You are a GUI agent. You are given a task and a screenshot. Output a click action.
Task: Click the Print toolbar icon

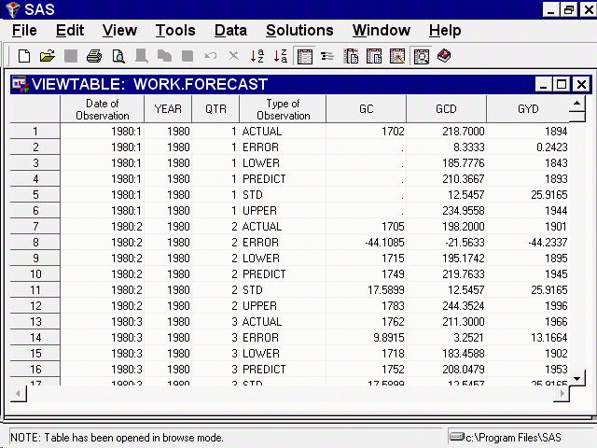tap(94, 57)
